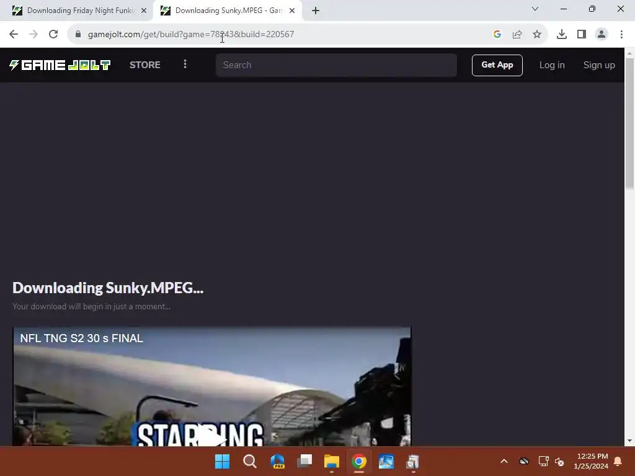This screenshot has height=476, width=635.
Task: Open the remote desktop taskbar app
Action: point(386,461)
